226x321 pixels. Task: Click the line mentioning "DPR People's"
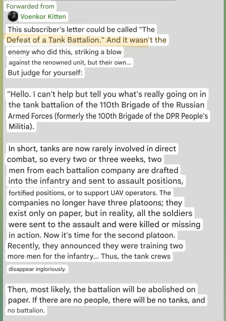(x=108, y=116)
